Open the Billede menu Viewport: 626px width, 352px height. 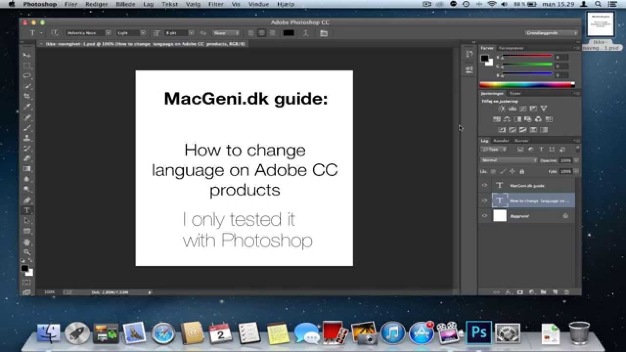click(x=125, y=4)
